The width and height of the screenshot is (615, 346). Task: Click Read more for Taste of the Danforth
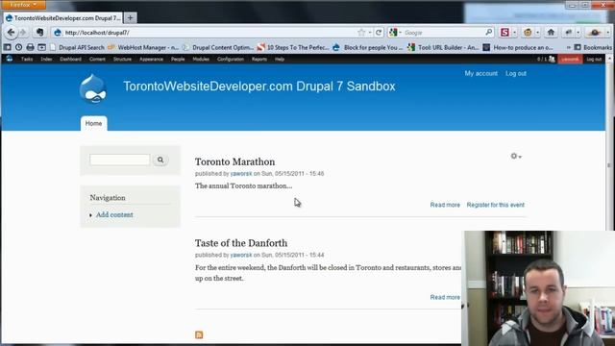pos(445,297)
